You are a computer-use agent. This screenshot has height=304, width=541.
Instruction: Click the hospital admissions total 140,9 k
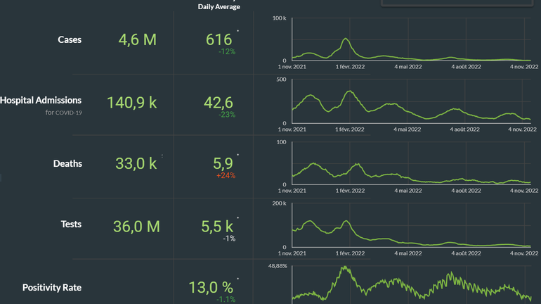point(131,103)
